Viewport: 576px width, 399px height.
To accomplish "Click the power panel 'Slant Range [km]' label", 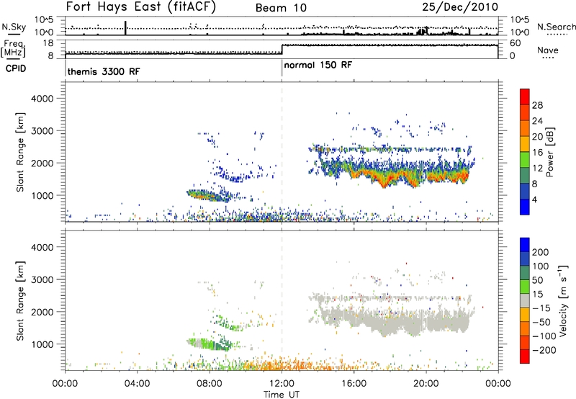I will [x=20, y=152].
